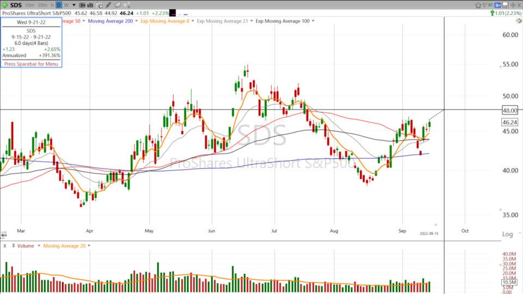The width and height of the screenshot is (523, 294).
Task: Select the Weekly (W) timeframe
Action: click(66, 5)
